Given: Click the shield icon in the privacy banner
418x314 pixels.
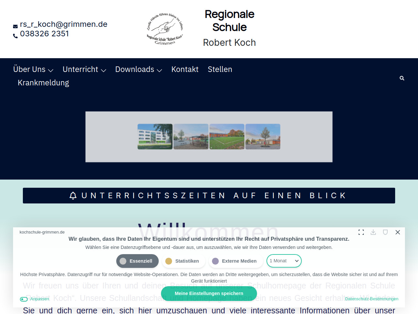Looking at the screenshot, I should (x=385, y=232).
